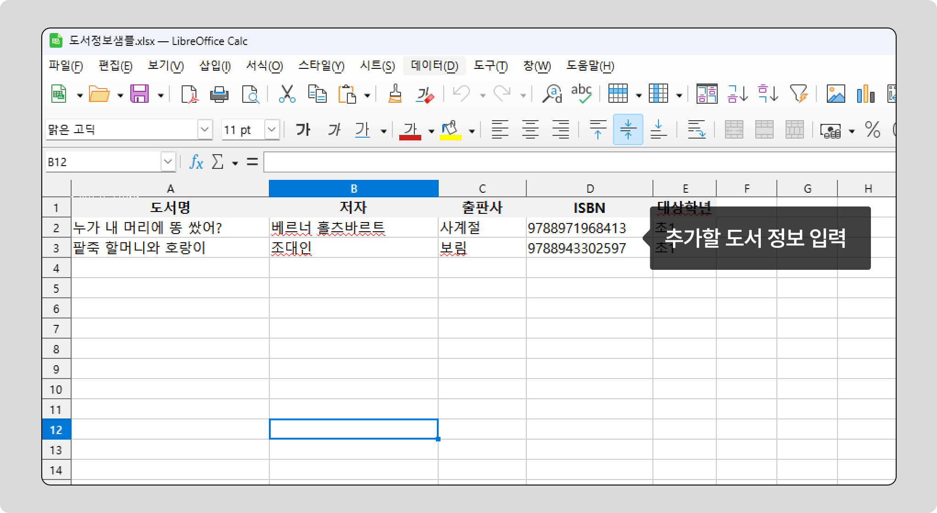The width and height of the screenshot is (937, 513).
Task: Open the 서식(O) menu
Action: [264, 66]
